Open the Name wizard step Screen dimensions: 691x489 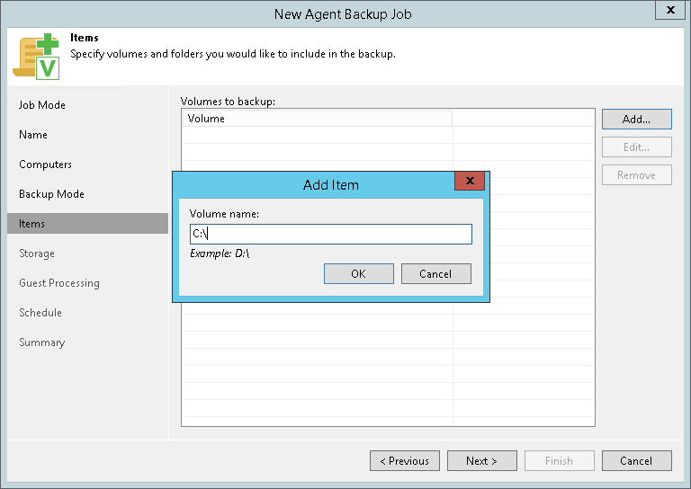[33, 135]
